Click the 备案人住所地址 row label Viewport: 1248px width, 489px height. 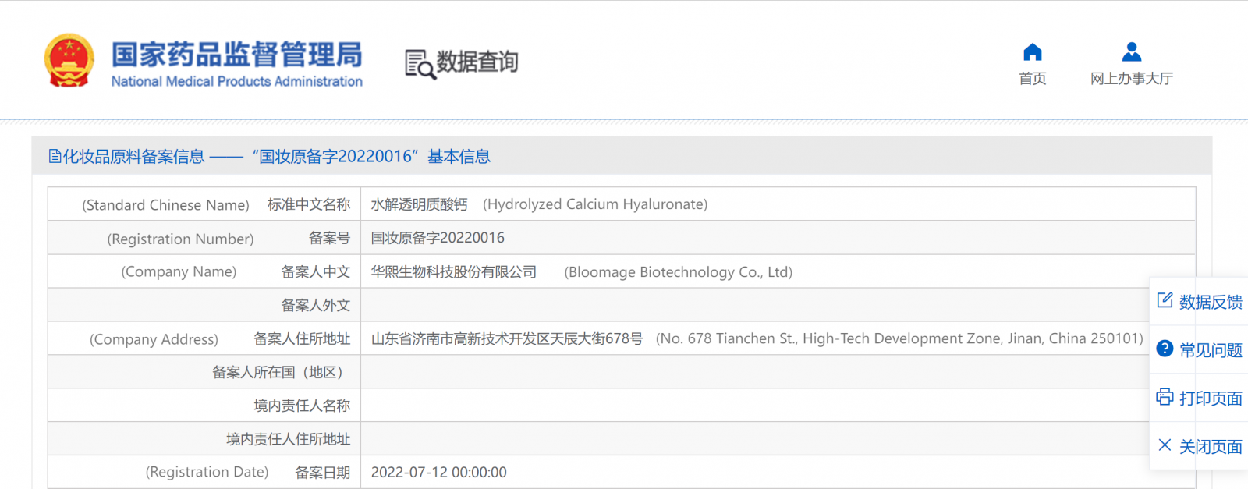(x=302, y=338)
